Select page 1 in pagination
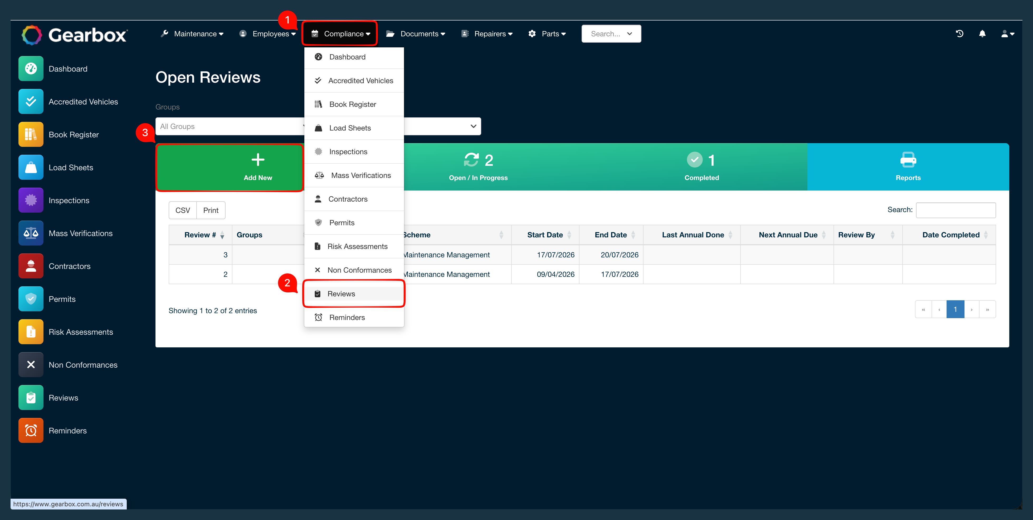This screenshot has width=1033, height=520. 955,309
